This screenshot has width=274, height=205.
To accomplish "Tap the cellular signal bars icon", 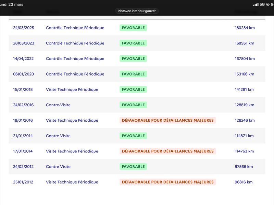I will pos(256,4).
